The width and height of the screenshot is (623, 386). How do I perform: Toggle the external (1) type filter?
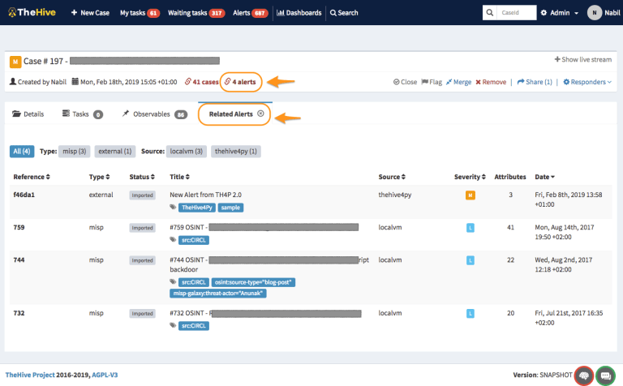[x=114, y=152]
